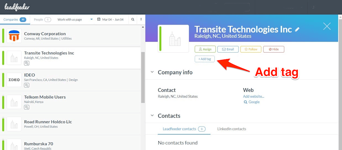Search the company on Google link
342x150 pixels.
pyautogui.click(x=252, y=102)
